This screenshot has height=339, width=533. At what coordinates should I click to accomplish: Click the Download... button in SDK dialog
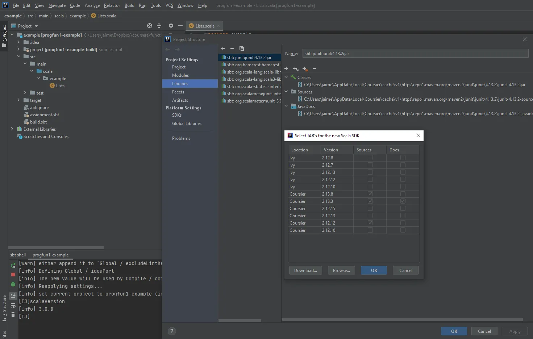[305, 270]
